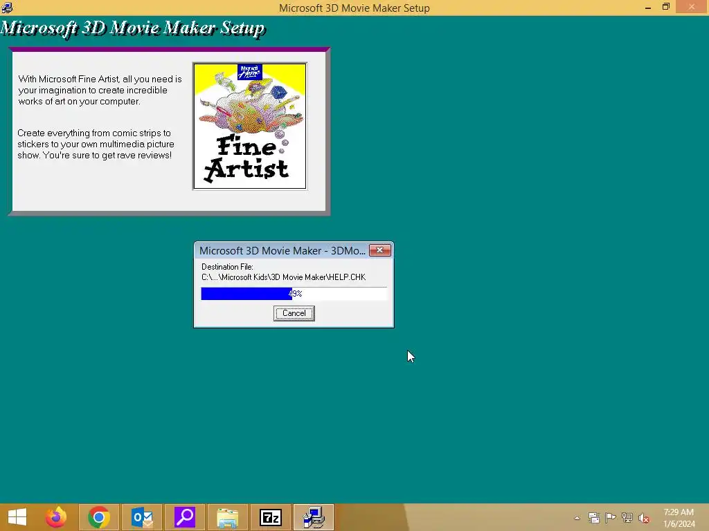
Task: Click the destination path ending in HELP.CHK
Action: pos(283,277)
